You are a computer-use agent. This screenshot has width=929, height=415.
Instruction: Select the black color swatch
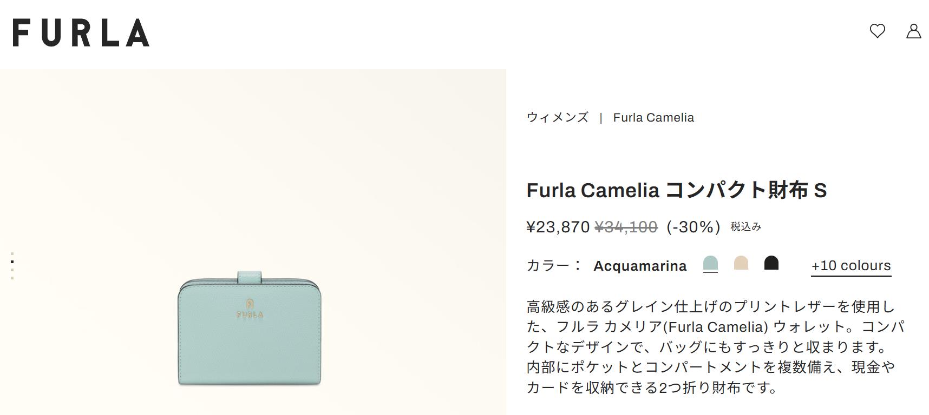click(x=771, y=264)
